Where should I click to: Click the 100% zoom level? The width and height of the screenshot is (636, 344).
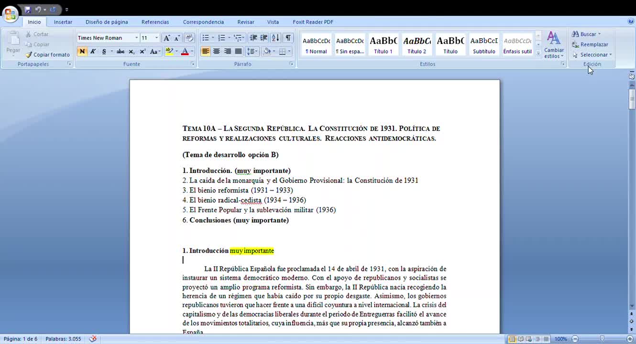point(561,339)
